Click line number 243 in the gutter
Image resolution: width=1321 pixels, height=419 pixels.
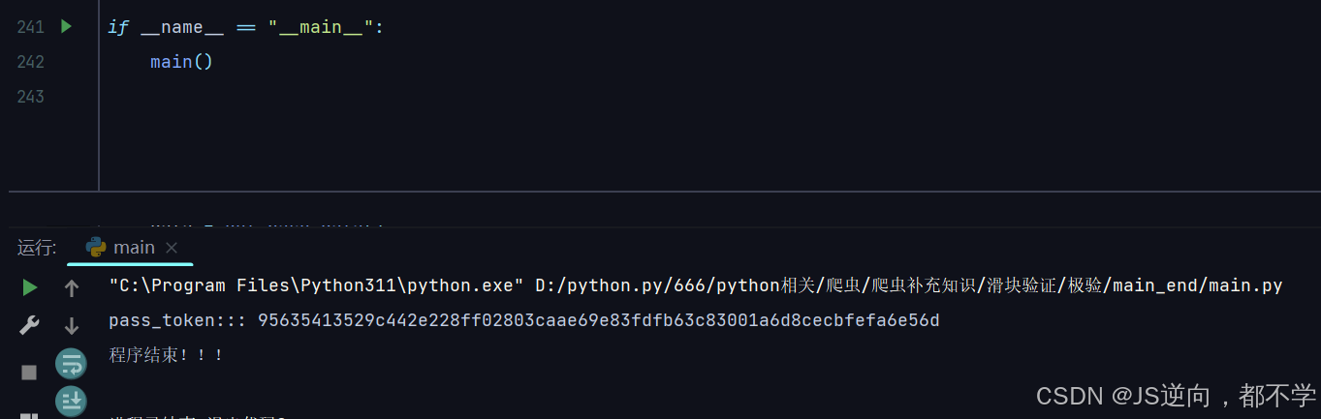pos(31,97)
